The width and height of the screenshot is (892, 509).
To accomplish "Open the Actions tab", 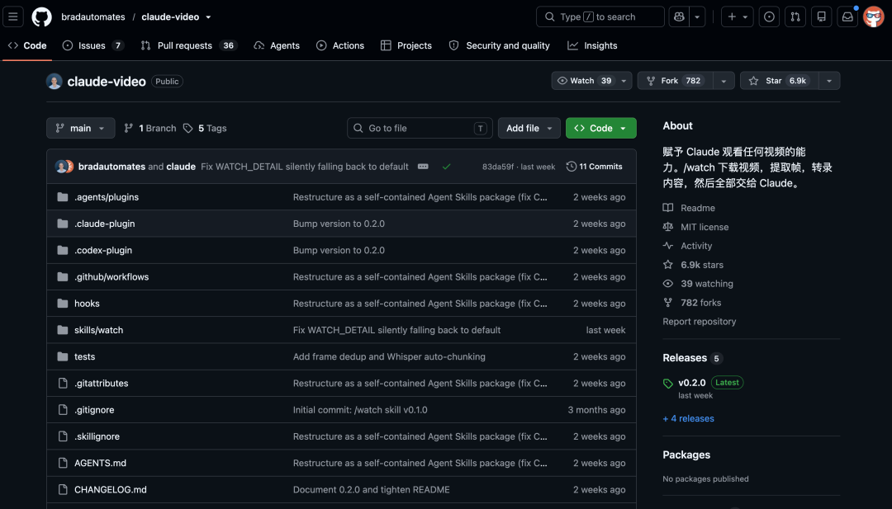I will pos(340,45).
